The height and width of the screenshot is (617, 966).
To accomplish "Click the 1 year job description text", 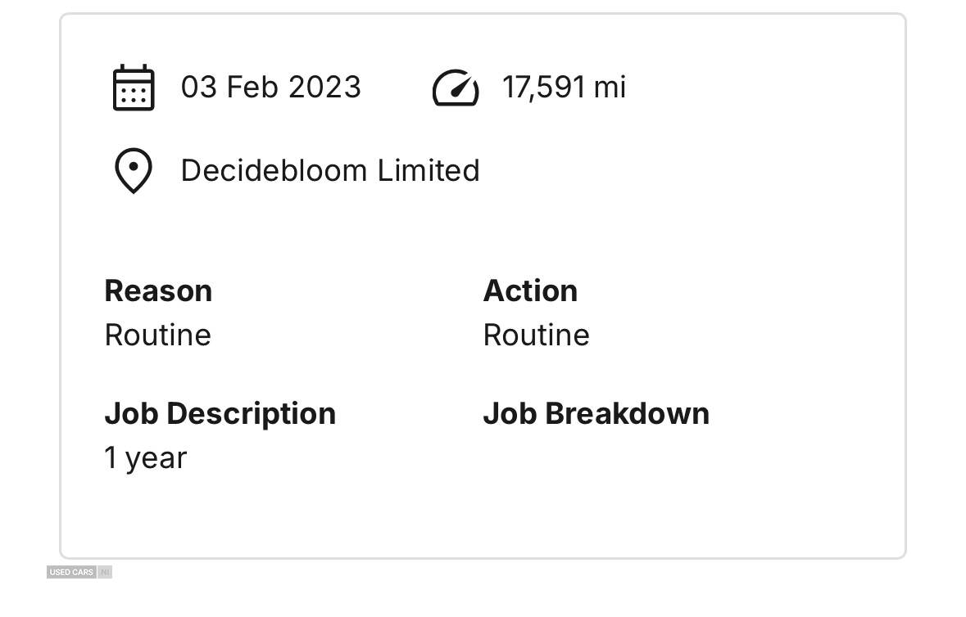I will [x=146, y=457].
